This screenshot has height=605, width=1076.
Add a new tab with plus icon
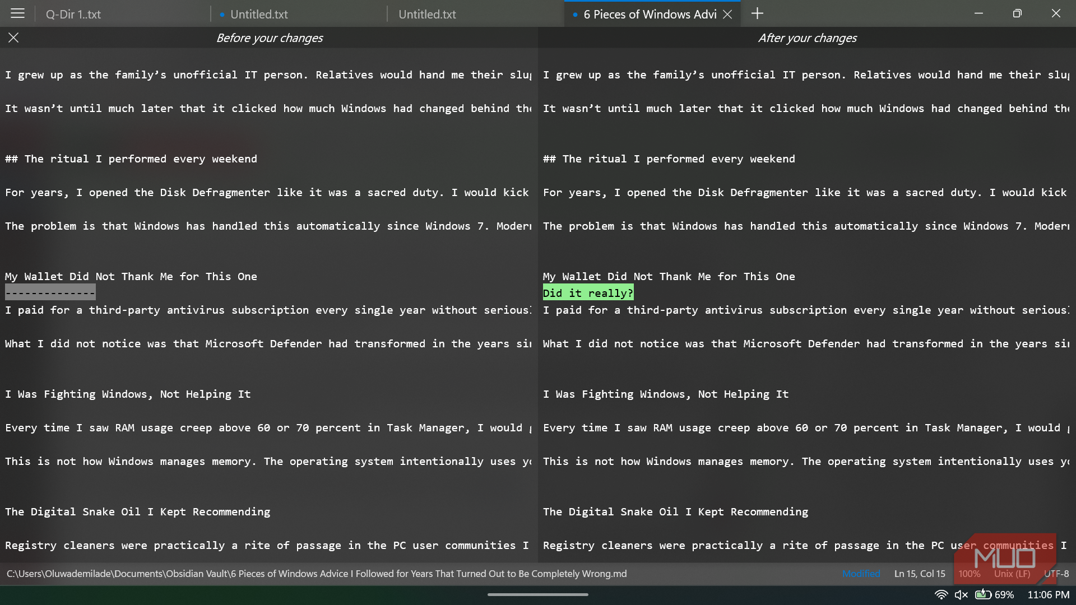coord(757,13)
